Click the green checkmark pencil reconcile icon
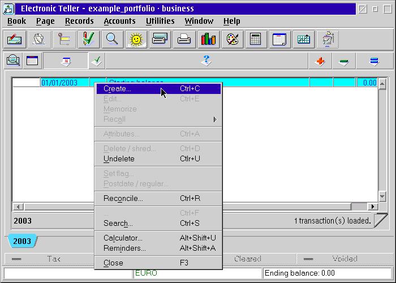The height and width of the screenshot is (283, 396). click(x=89, y=40)
